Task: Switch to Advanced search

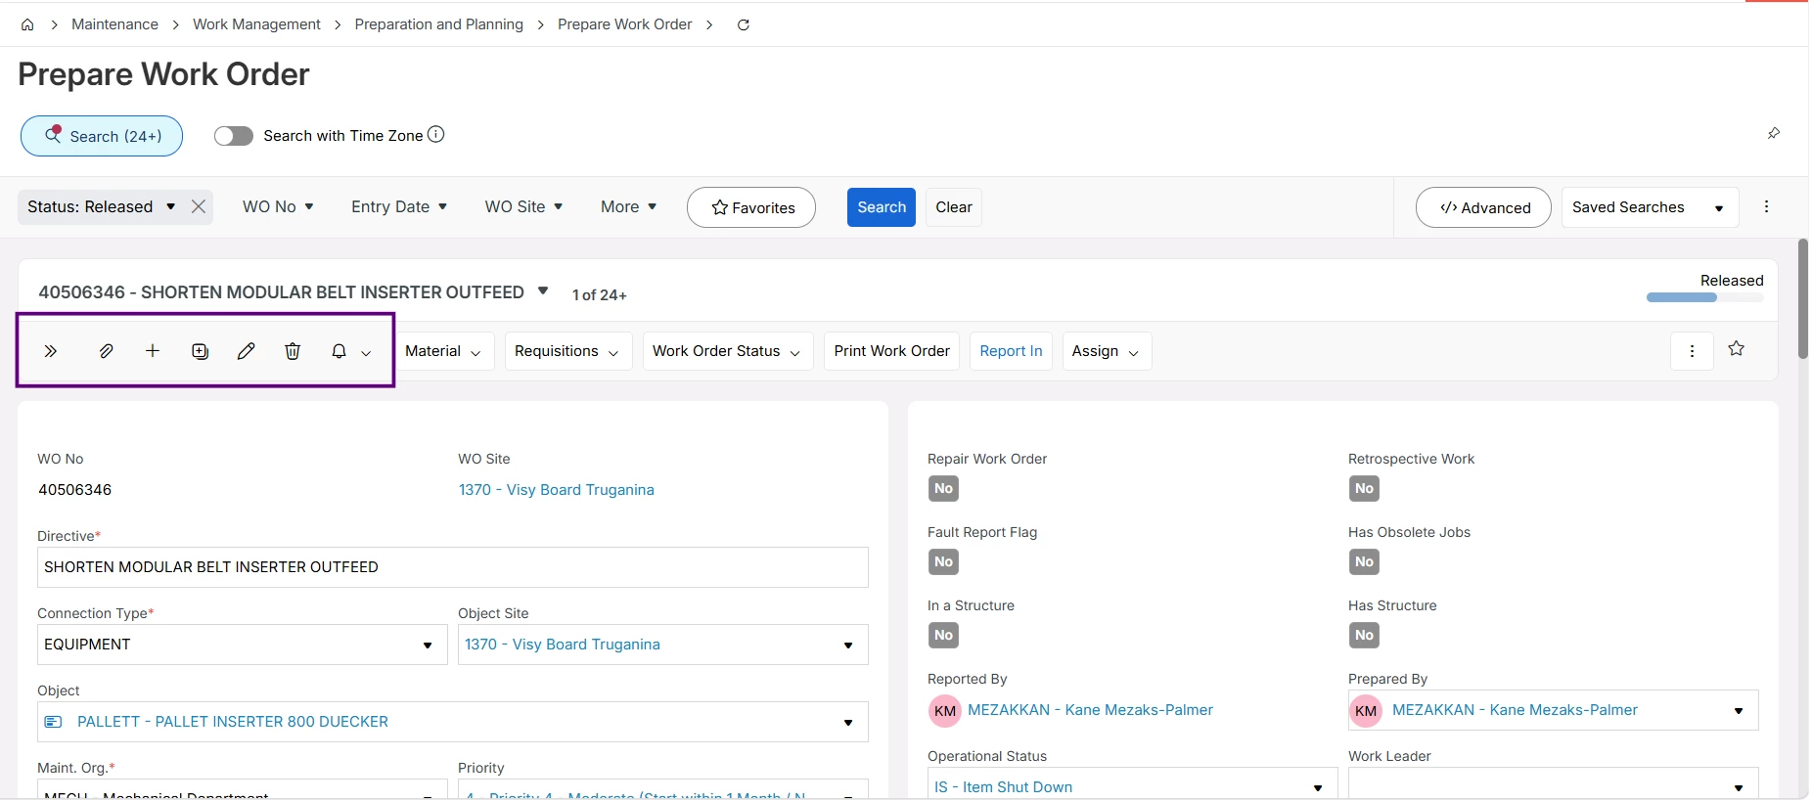Action: (1483, 207)
